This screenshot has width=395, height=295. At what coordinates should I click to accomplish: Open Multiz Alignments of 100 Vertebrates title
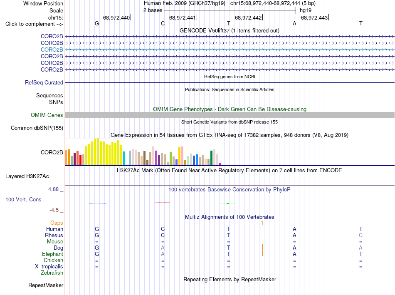(x=230, y=217)
